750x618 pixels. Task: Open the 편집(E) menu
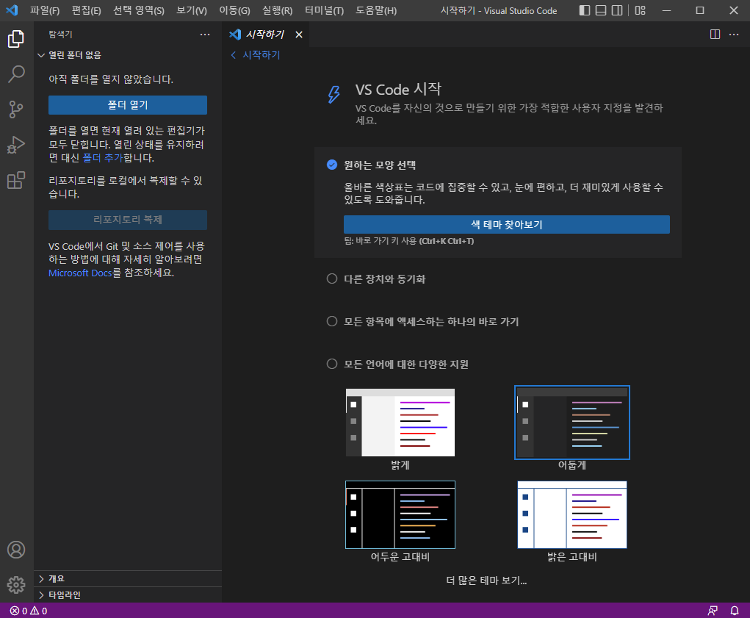86,10
